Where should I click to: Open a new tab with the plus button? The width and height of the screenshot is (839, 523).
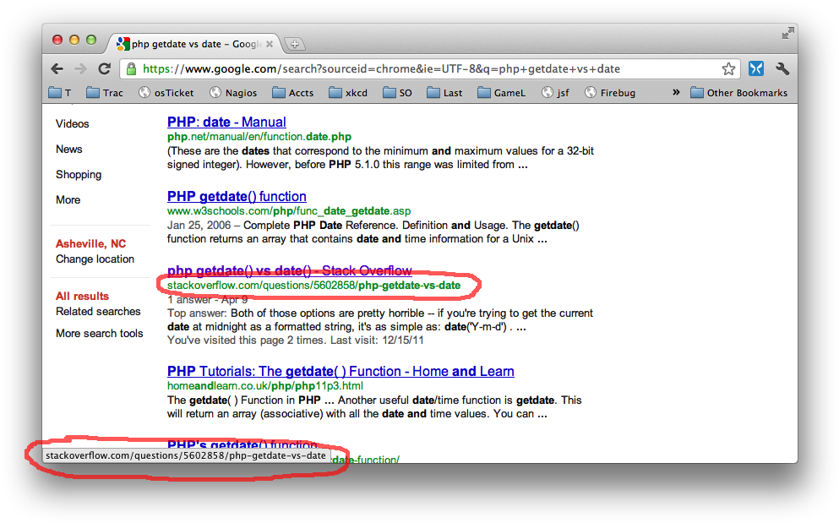pyautogui.click(x=294, y=44)
